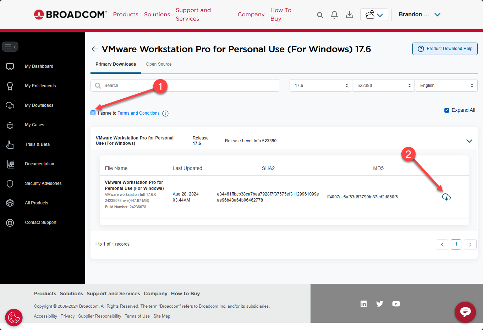Open the Support and Services top menu
This screenshot has width=483, height=330.
coord(193,15)
